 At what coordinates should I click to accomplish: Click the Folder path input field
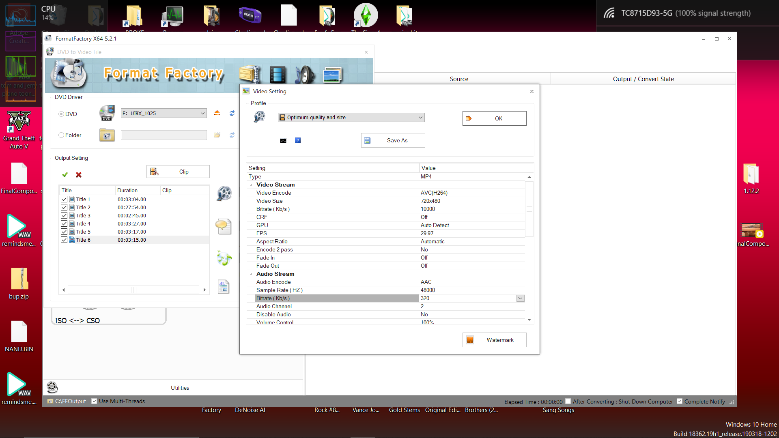point(164,135)
